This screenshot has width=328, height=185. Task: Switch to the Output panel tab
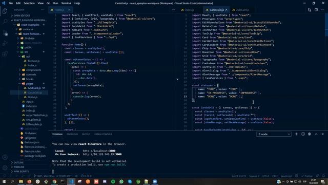pos(86,134)
